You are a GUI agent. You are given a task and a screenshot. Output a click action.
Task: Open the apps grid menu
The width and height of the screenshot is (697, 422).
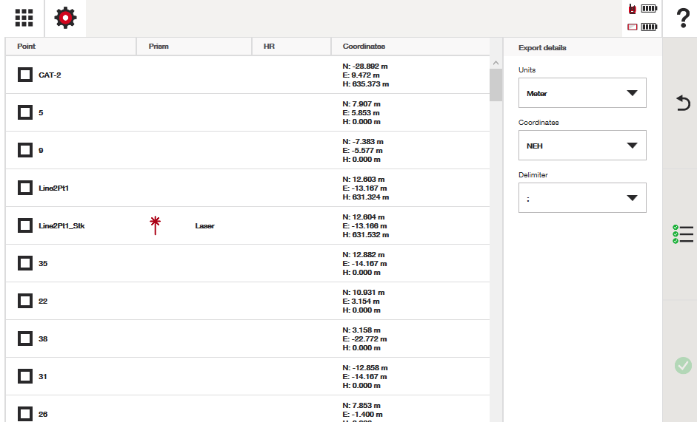point(23,18)
